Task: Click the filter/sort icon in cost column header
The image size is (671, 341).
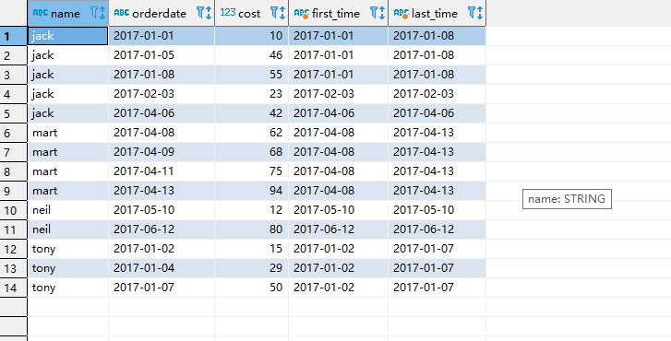Action: pyautogui.click(x=278, y=13)
